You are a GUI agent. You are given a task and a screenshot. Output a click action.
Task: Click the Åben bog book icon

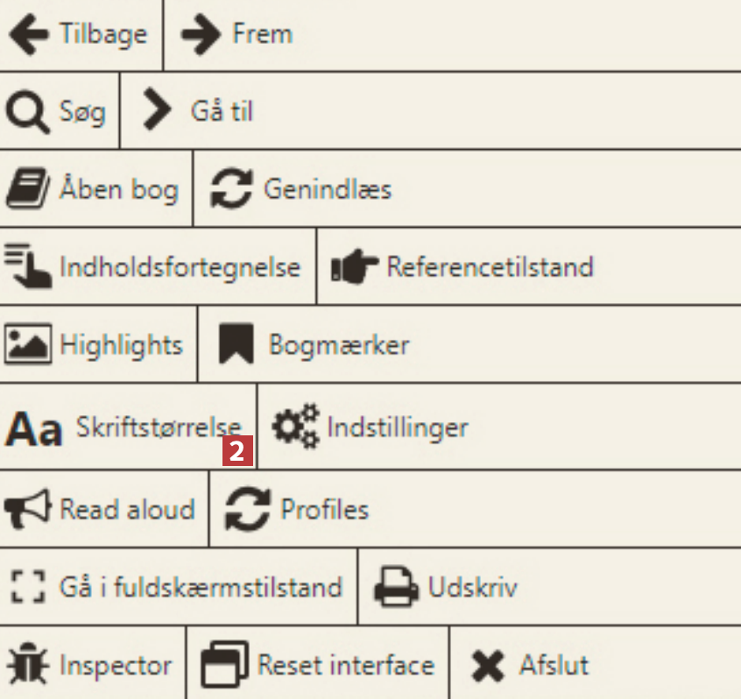pos(27,190)
